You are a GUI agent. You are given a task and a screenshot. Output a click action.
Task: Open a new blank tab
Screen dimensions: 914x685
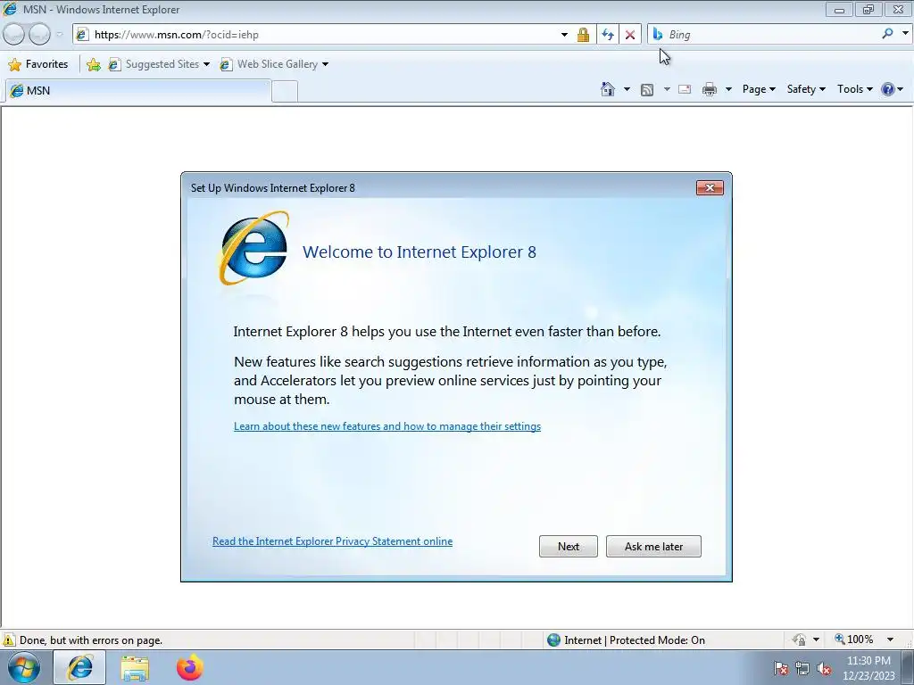click(285, 92)
